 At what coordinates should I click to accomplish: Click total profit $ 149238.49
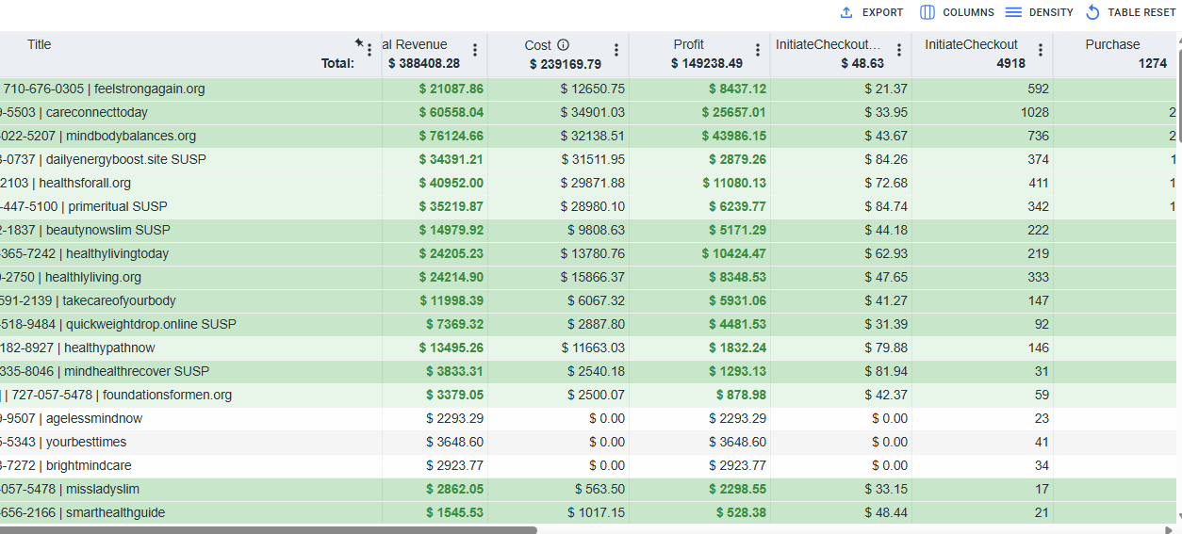click(x=707, y=63)
